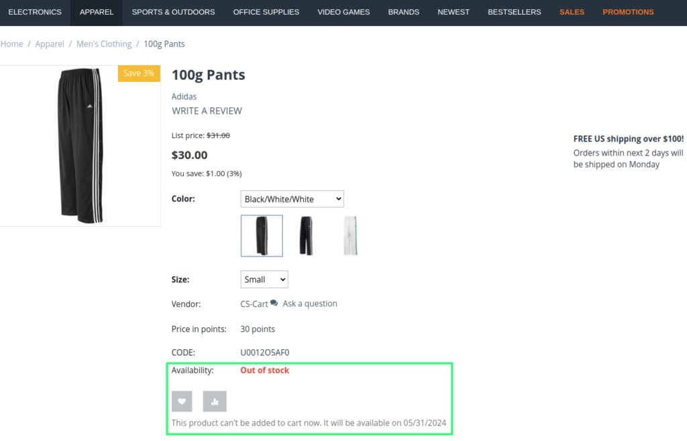Viewport: 687px width, 441px height.
Task: Click Write a Review link
Action: click(x=207, y=111)
